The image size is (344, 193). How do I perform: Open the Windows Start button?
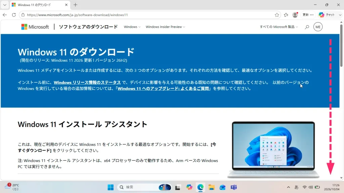tap(111, 187)
